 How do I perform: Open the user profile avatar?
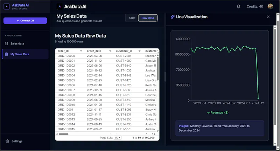pos(270,6)
